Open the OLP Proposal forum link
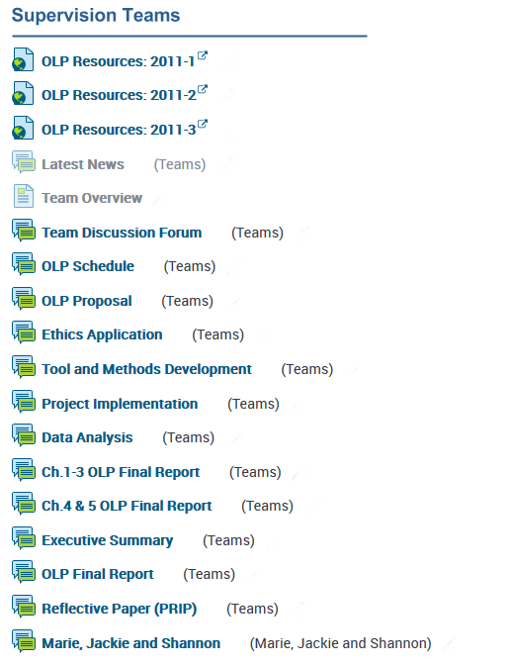This screenshot has width=511, height=665. click(x=87, y=301)
